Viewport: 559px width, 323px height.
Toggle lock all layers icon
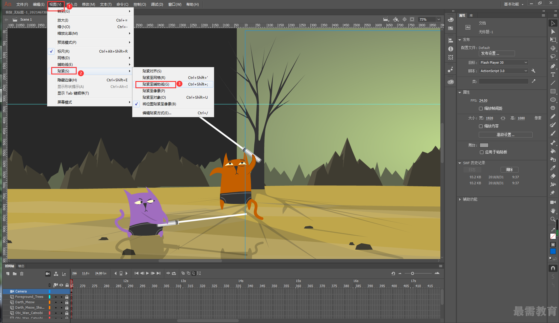tap(67, 285)
